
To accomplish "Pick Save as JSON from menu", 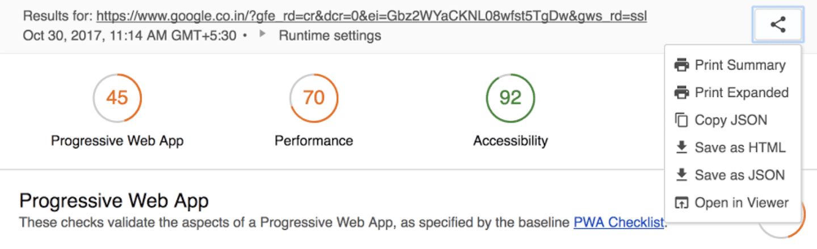I will click(x=740, y=175).
